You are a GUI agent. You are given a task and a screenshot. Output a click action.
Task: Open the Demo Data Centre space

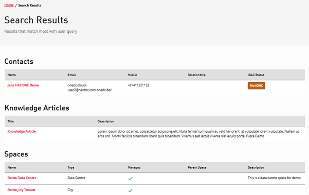click(22, 178)
